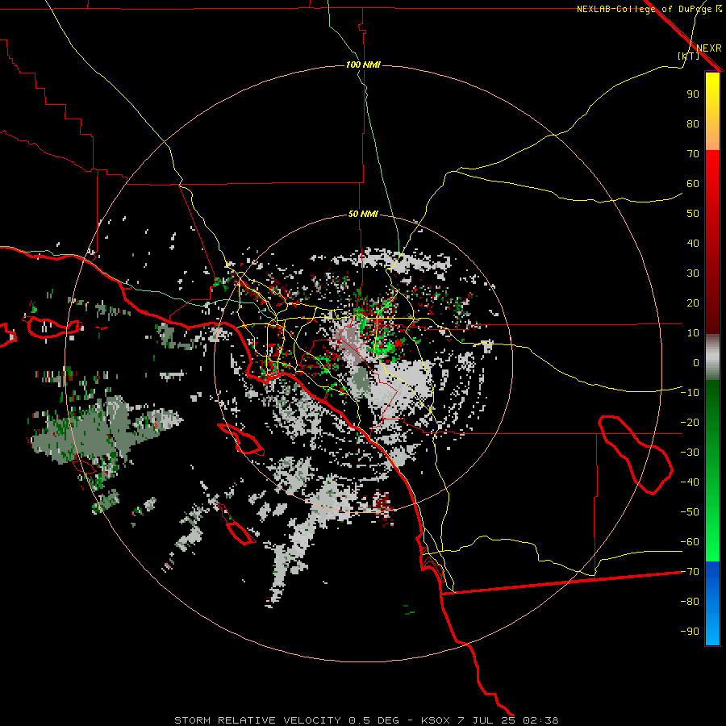726x726 pixels.
Task: Click the positive 90 scale label
Action: click(693, 94)
